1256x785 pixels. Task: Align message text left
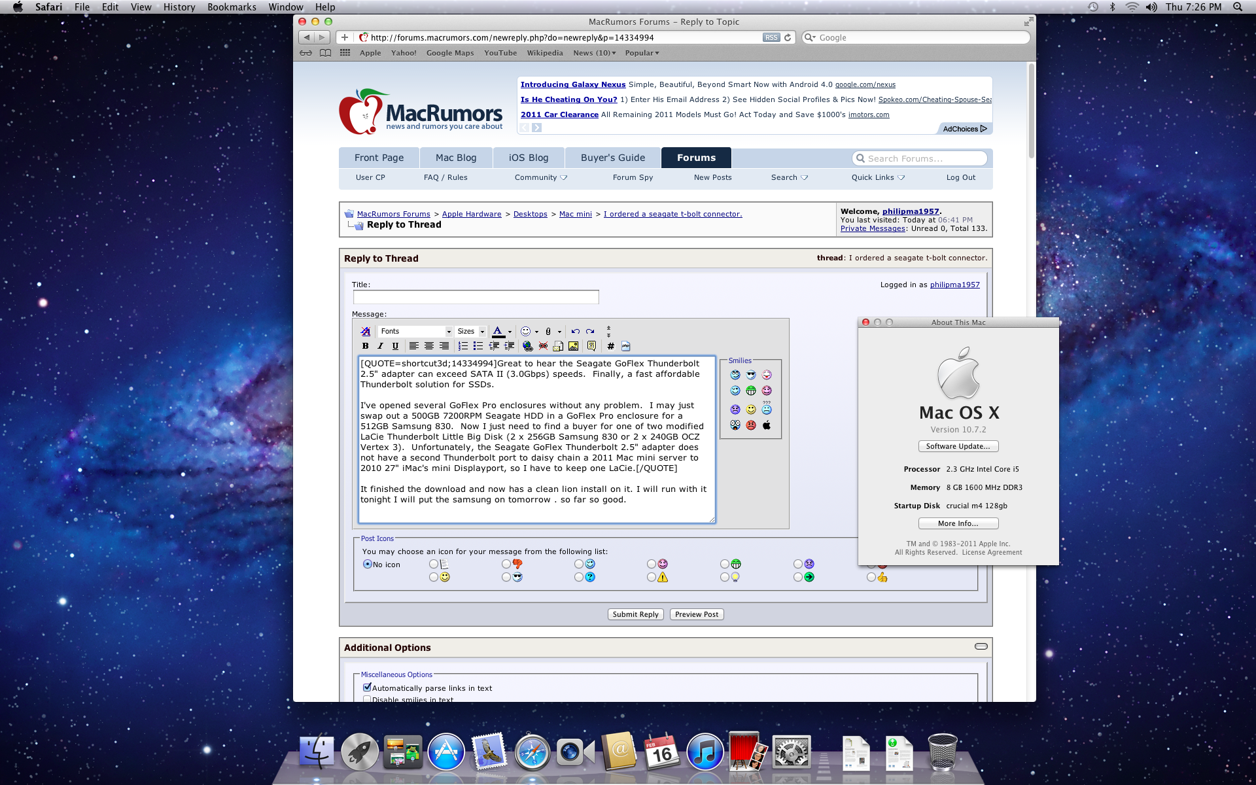(x=413, y=346)
